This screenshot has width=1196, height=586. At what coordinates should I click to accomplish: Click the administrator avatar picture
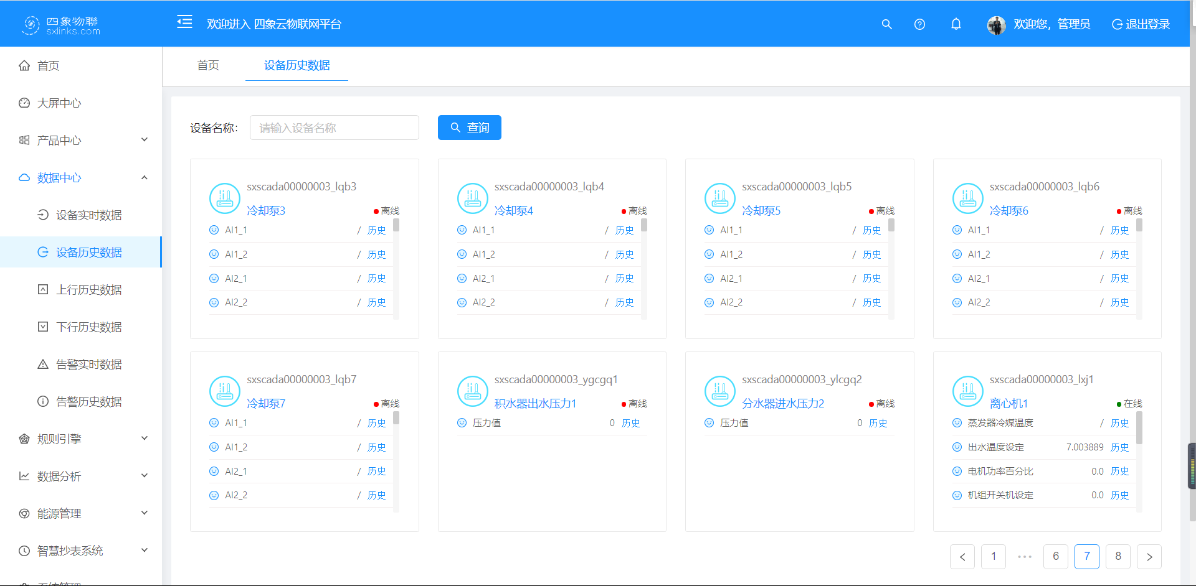pos(996,25)
